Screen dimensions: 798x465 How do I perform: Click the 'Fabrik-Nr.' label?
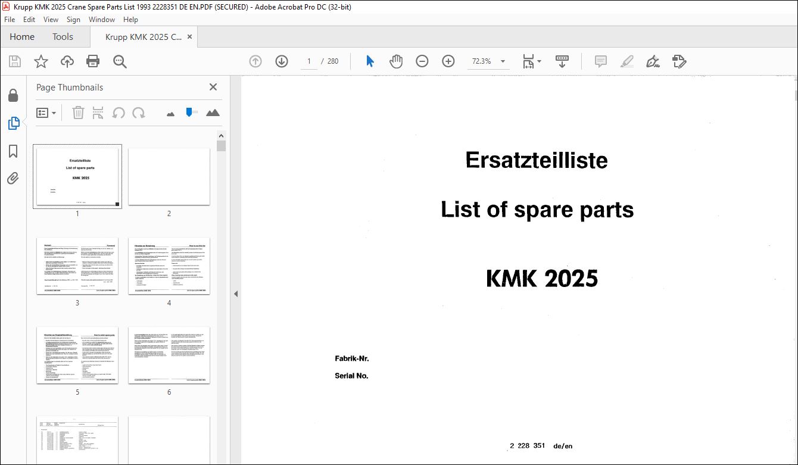pos(352,358)
